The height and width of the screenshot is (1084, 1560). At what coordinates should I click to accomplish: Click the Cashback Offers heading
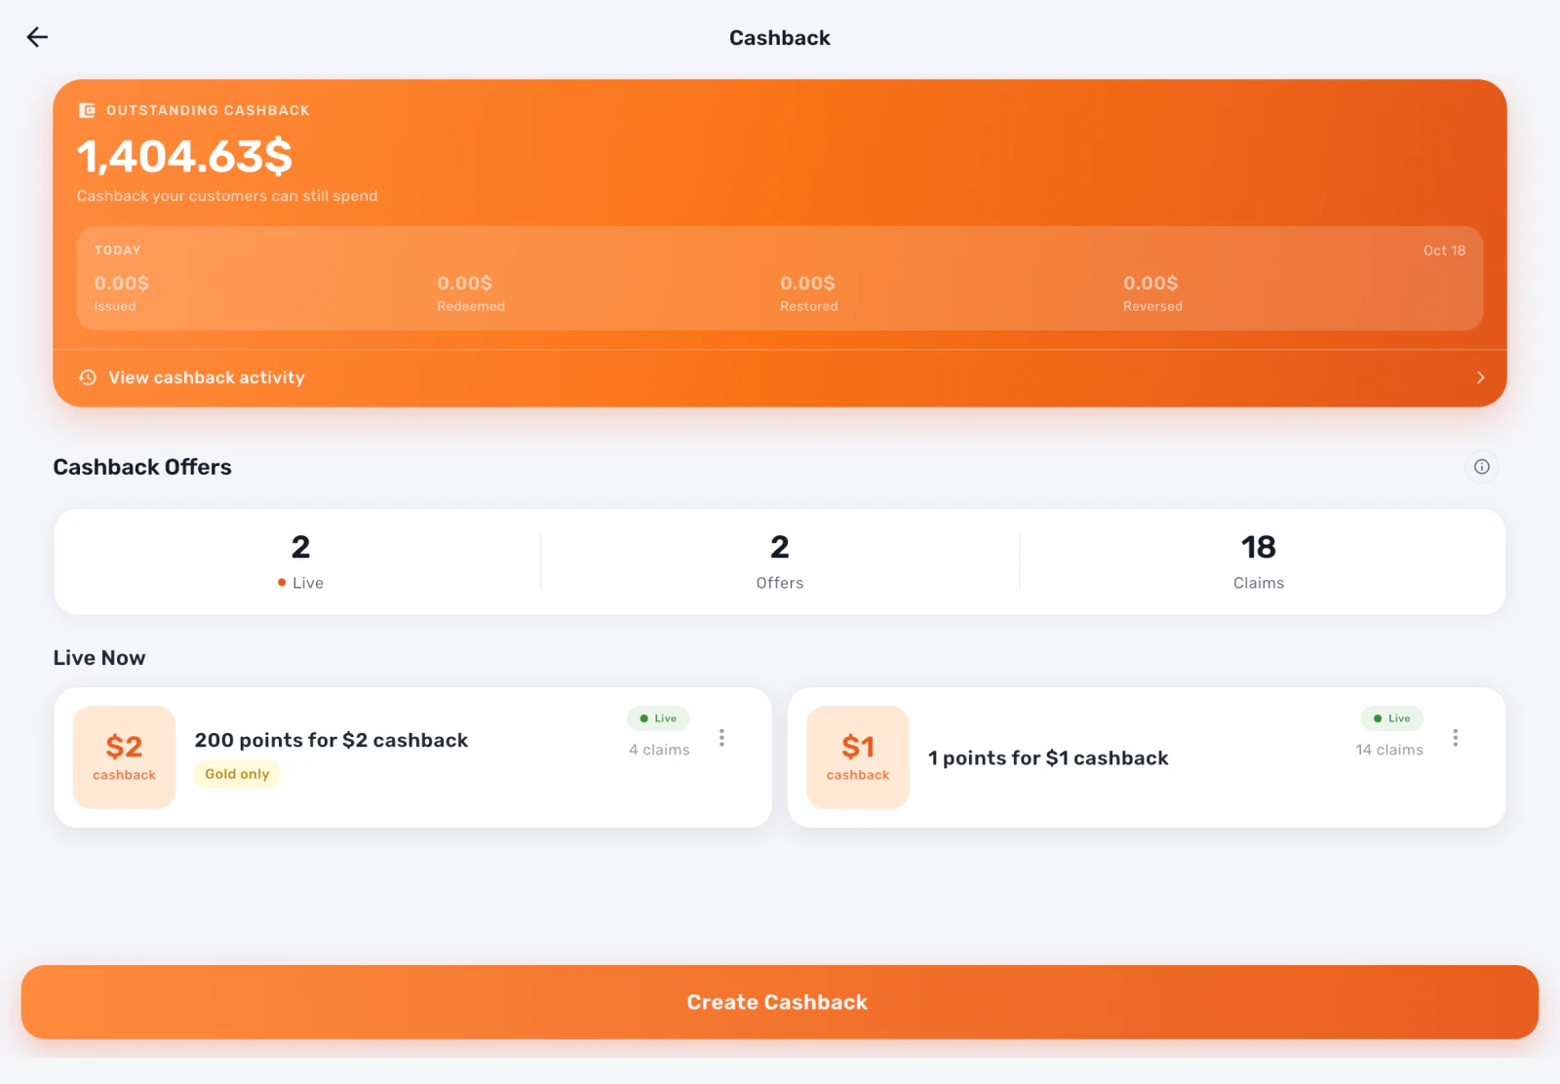pyautogui.click(x=142, y=467)
